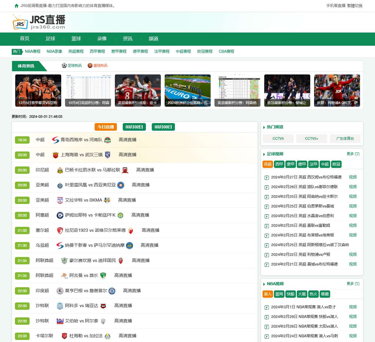This screenshot has width=375, height=342.
Task: Click 更多 in the 足球视频 panel
Action: 353,154
